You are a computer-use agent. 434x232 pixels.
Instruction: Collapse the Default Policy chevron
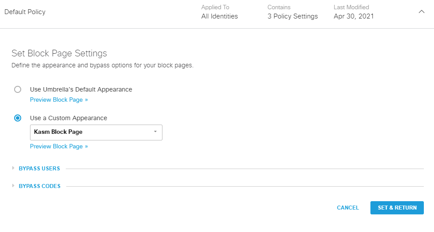(421, 12)
